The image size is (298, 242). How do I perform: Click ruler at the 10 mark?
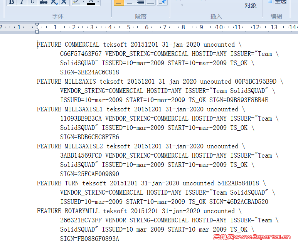tap(219, 27)
